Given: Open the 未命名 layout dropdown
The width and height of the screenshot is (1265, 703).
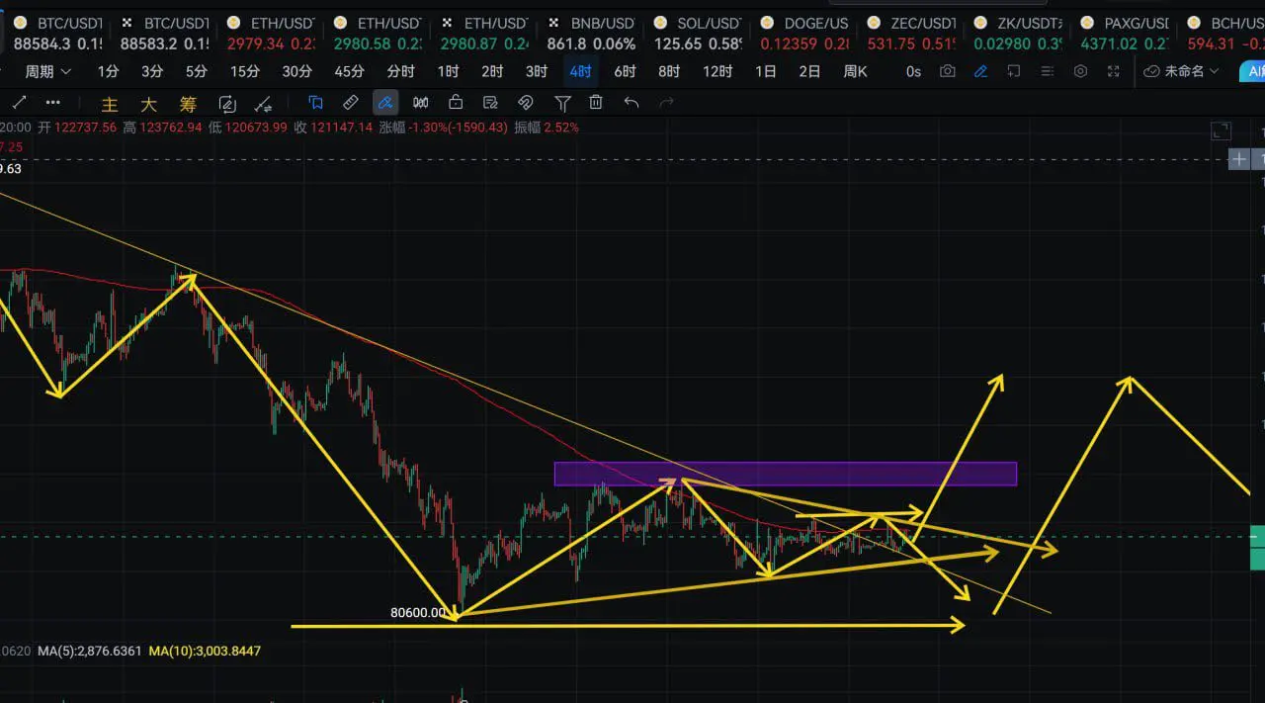Looking at the screenshot, I should (1182, 71).
